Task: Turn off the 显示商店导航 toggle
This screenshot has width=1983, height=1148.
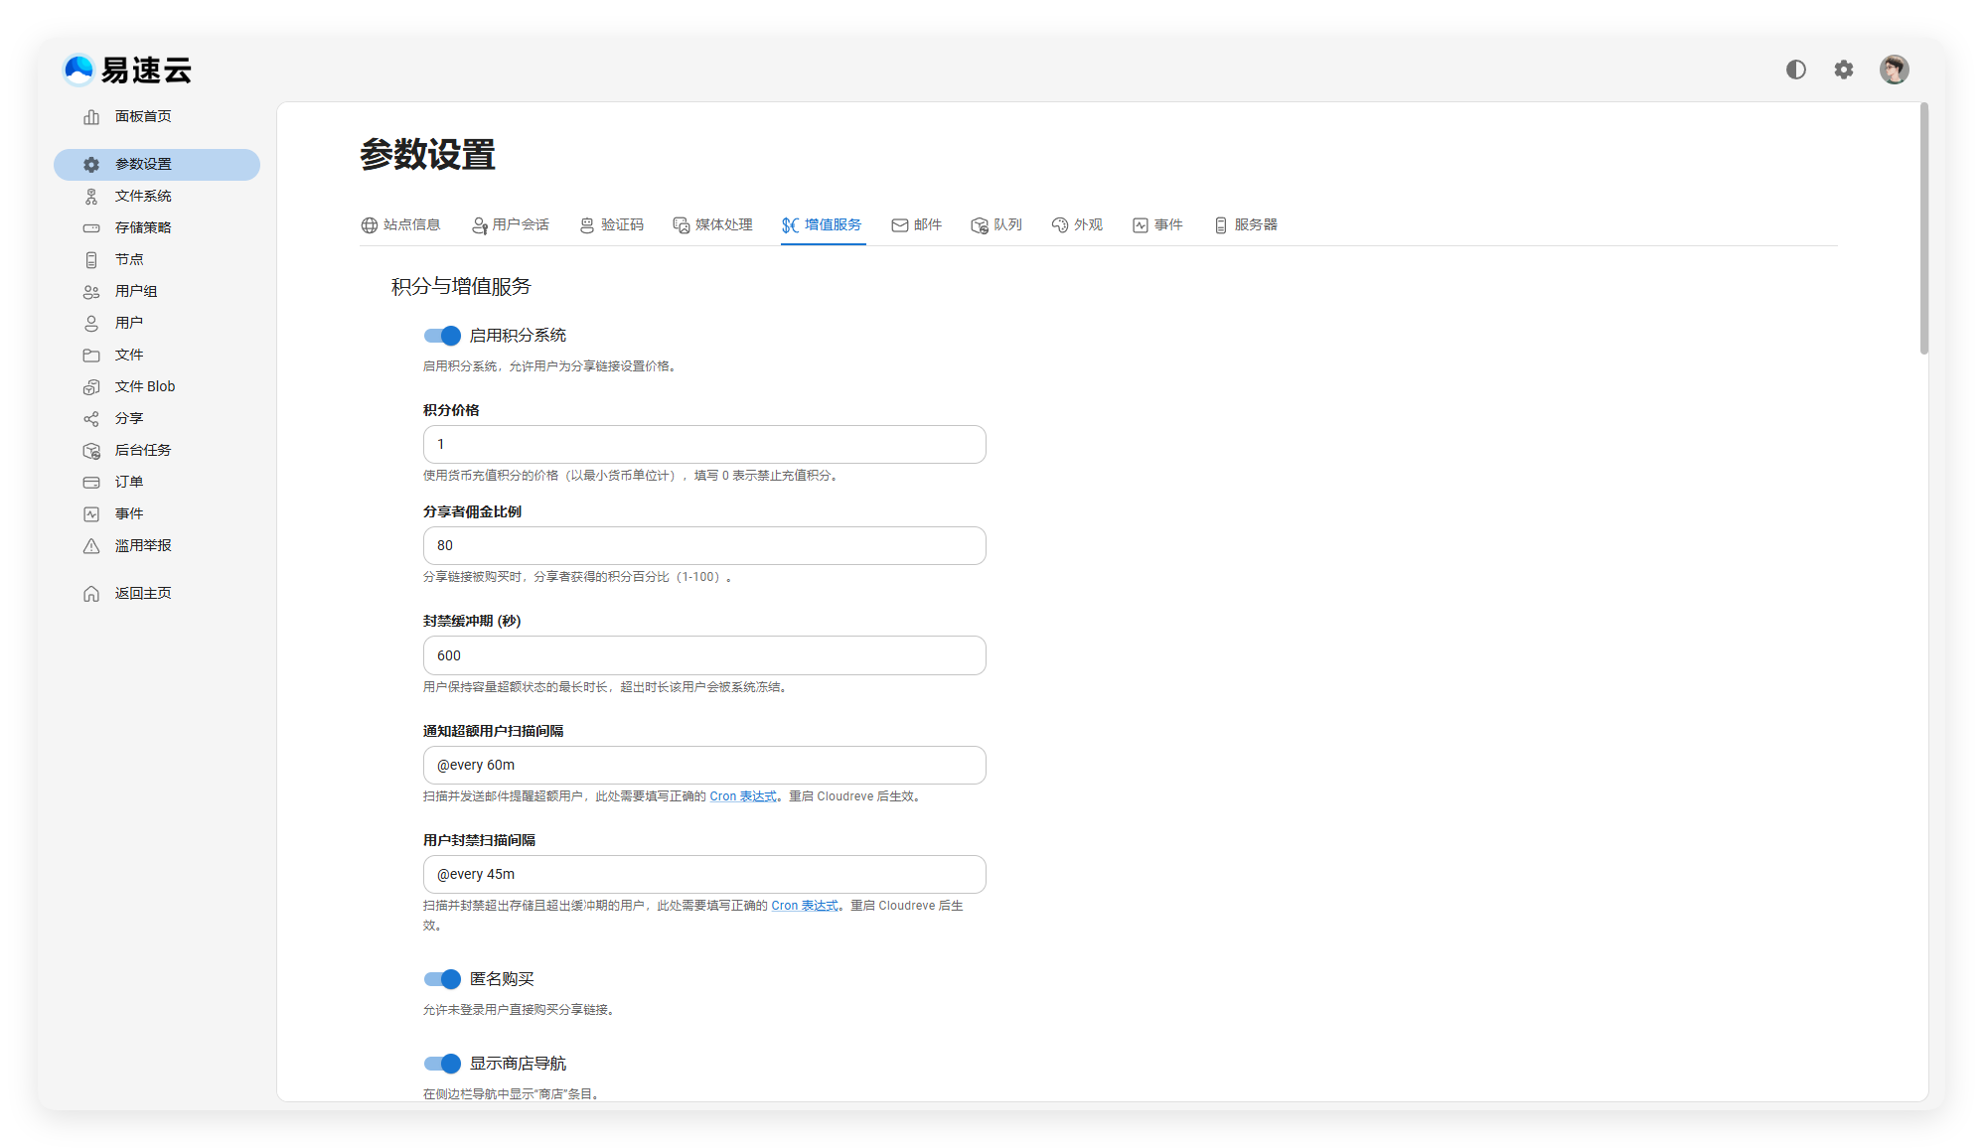Action: click(x=442, y=1064)
